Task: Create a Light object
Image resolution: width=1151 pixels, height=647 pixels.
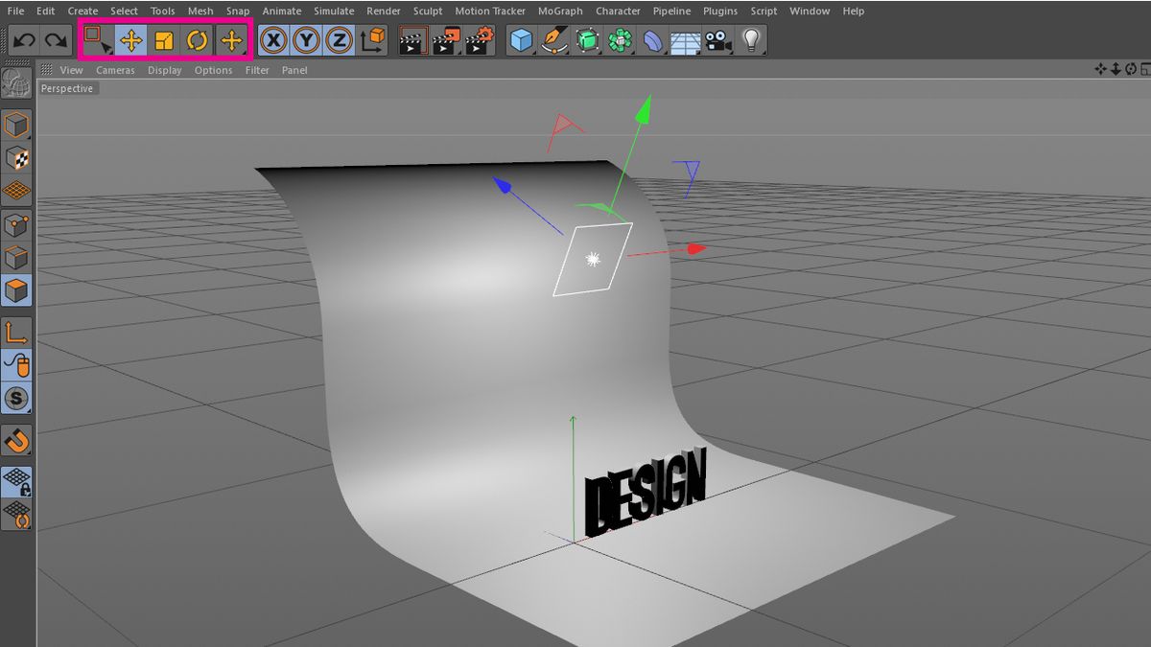Action: [x=749, y=38]
